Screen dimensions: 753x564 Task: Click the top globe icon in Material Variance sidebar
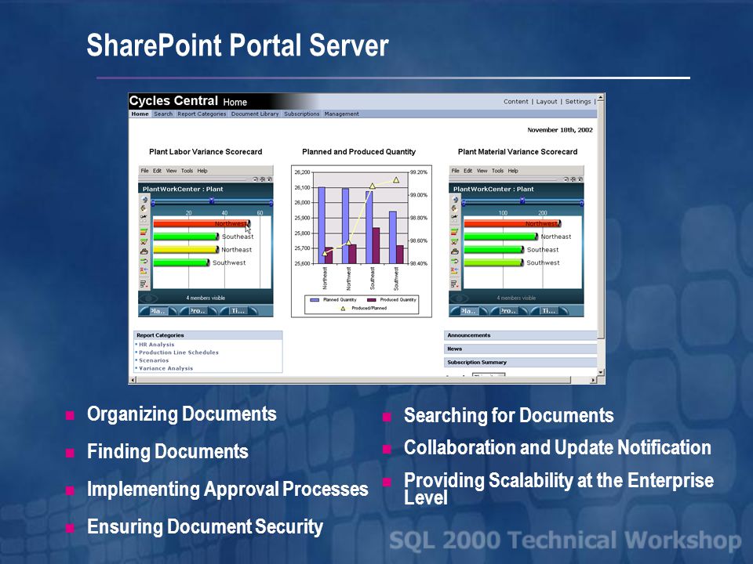point(456,200)
